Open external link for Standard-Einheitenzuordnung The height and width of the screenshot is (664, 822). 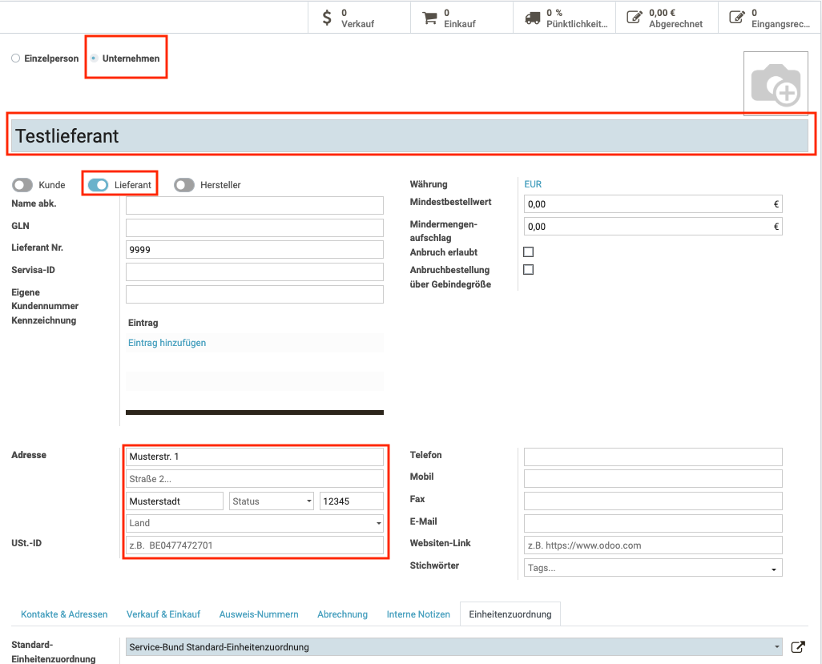coord(797,647)
